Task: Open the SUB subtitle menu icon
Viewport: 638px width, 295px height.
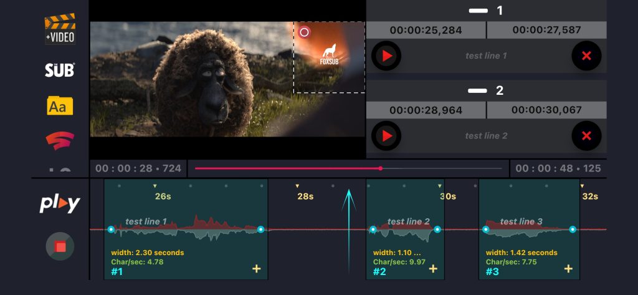Action: 60,70
